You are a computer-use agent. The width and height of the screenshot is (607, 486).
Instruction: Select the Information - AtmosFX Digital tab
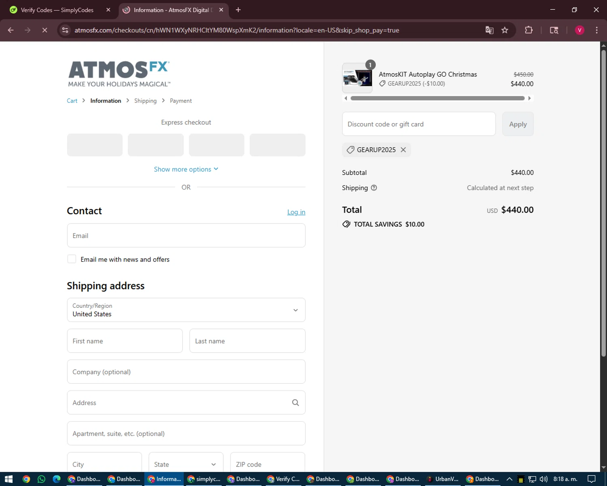coord(174,10)
